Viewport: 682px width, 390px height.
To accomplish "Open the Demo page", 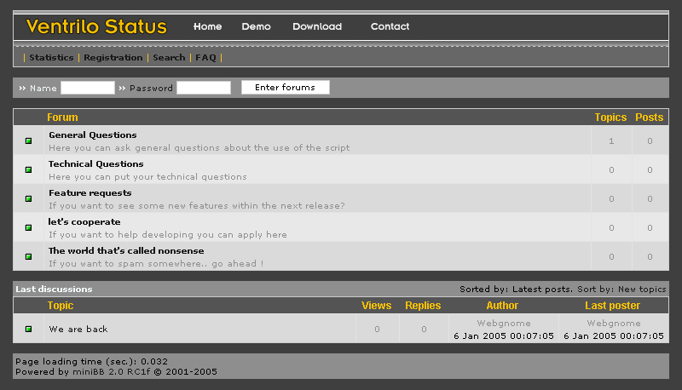I will coord(257,26).
